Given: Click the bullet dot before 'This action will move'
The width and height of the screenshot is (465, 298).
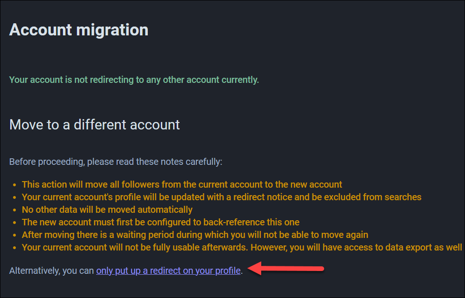Looking at the screenshot, I should (14, 185).
